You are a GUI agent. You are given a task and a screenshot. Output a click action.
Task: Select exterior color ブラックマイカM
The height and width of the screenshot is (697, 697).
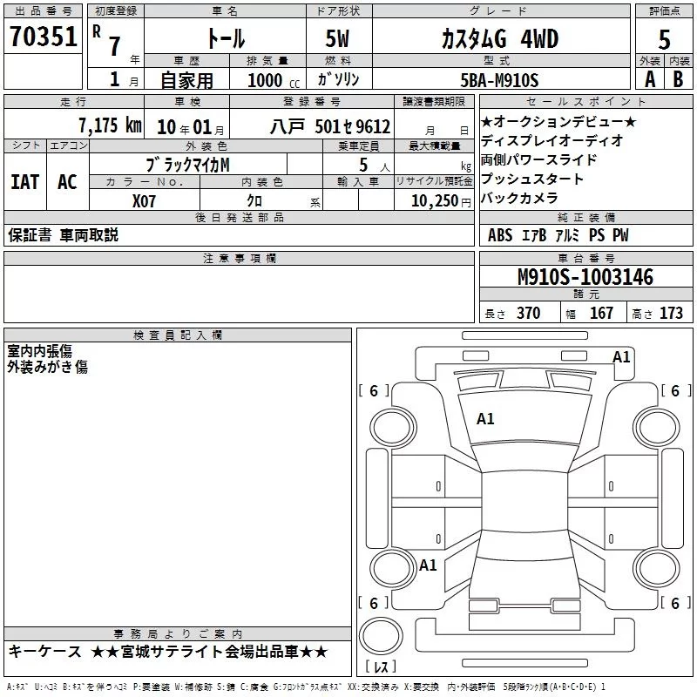coord(187,166)
